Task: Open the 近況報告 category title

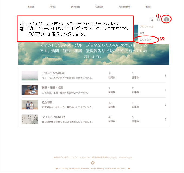Action: [x=47, y=102]
